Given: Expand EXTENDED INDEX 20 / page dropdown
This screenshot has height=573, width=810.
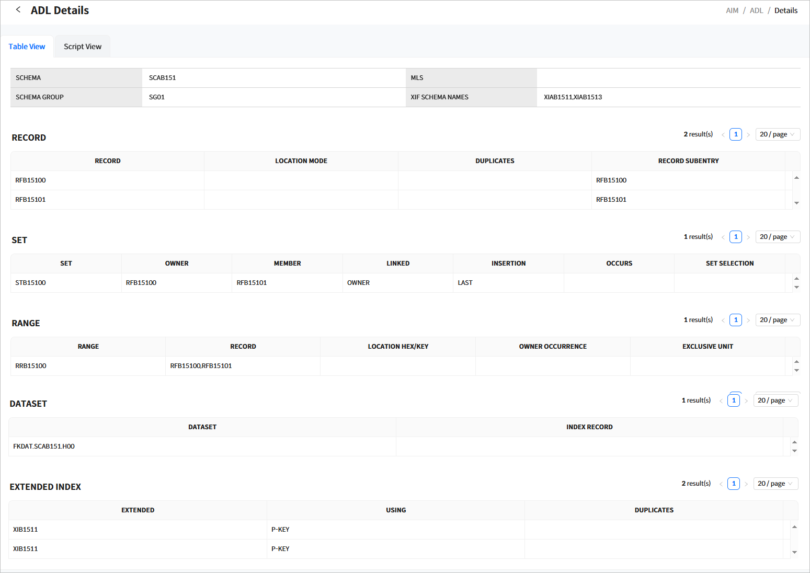Looking at the screenshot, I should coord(775,484).
